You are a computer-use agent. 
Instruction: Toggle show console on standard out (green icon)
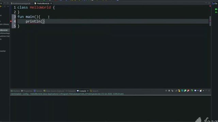coord(185,91)
